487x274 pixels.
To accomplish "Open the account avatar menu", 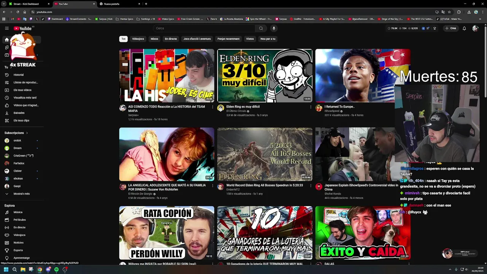I will coord(475,28).
